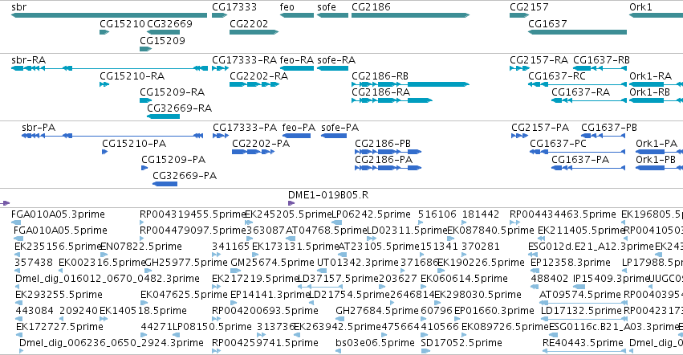Image resolution: width=683 pixels, height=355 pixels.
Task: Select the sofe-RA transcript bar
Action: coord(332,68)
